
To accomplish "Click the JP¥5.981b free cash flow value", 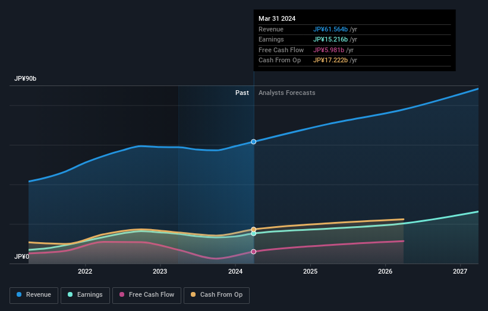I will click(x=329, y=50).
